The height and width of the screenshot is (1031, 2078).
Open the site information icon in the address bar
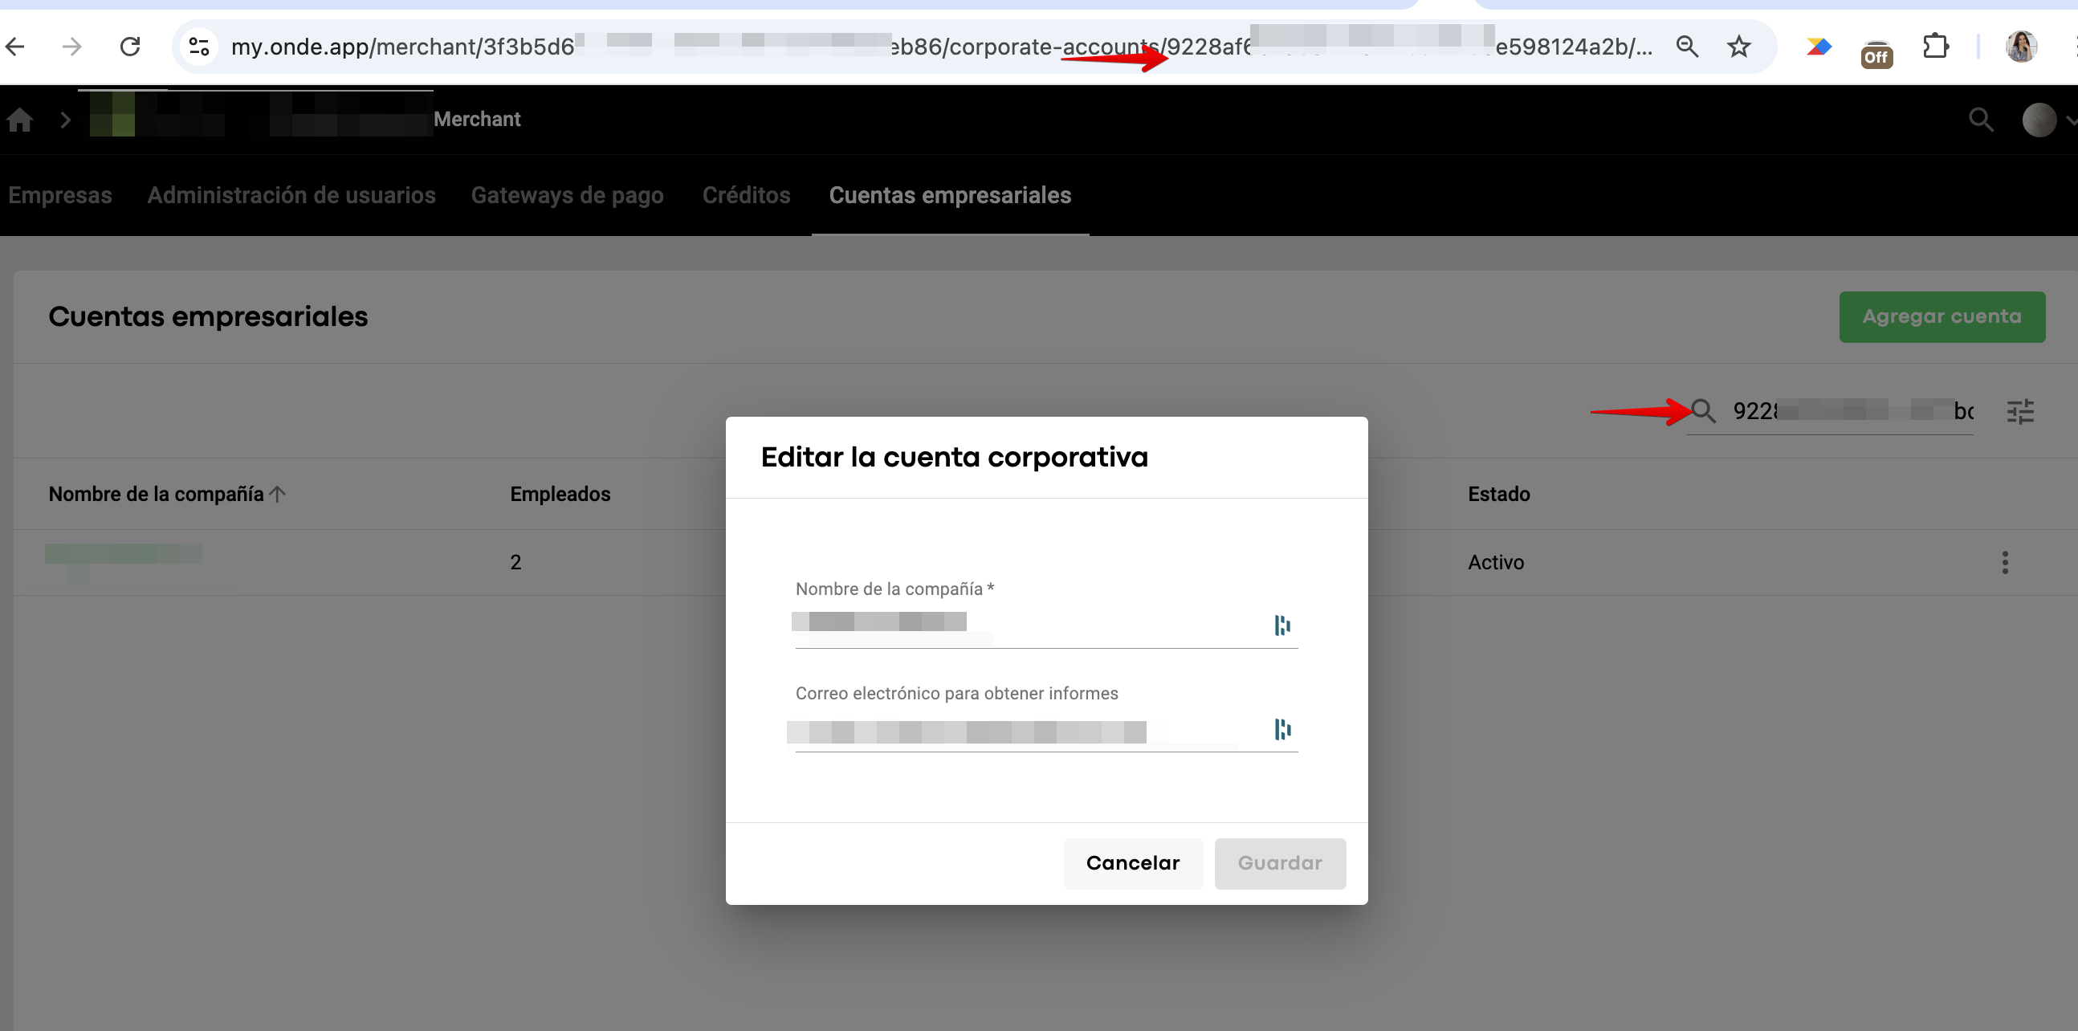(199, 47)
